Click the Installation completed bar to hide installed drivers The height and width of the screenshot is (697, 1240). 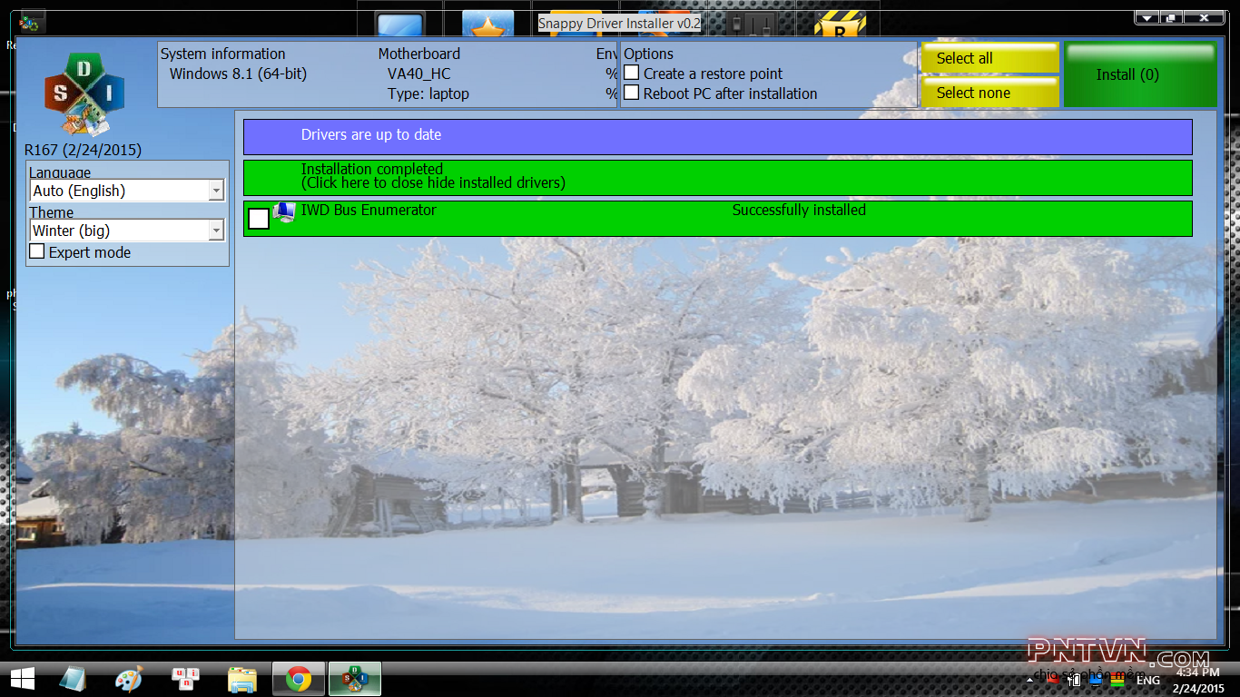(717, 178)
